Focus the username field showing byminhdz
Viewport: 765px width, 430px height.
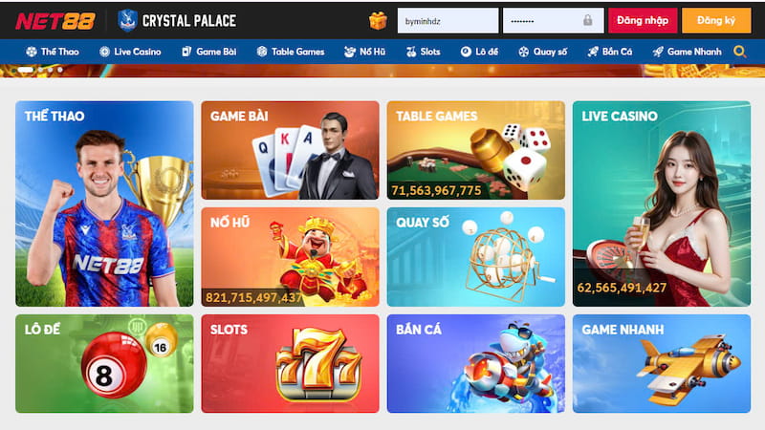pos(448,20)
